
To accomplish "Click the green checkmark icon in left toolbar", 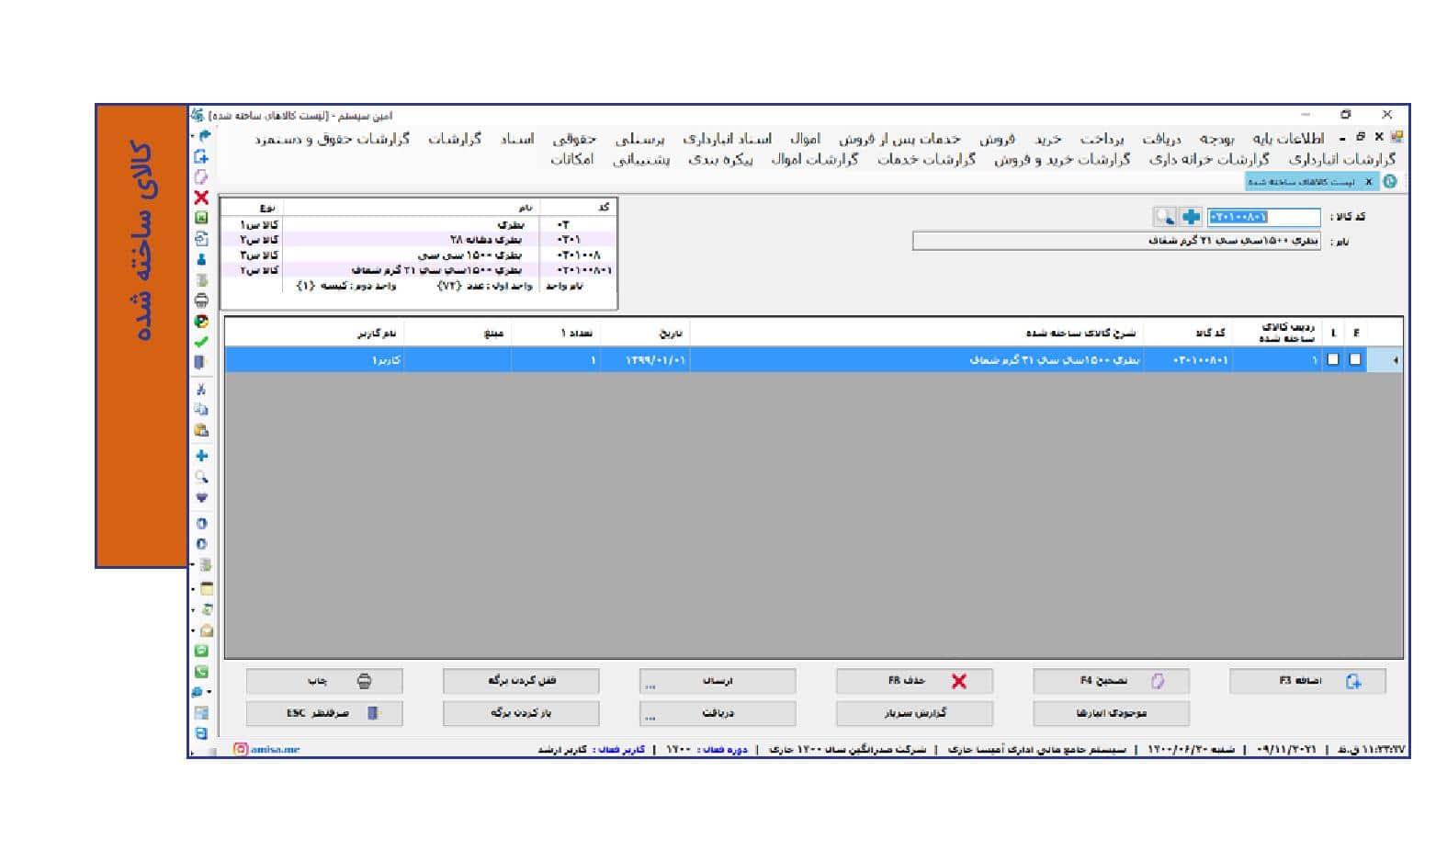I will (201, 342).
